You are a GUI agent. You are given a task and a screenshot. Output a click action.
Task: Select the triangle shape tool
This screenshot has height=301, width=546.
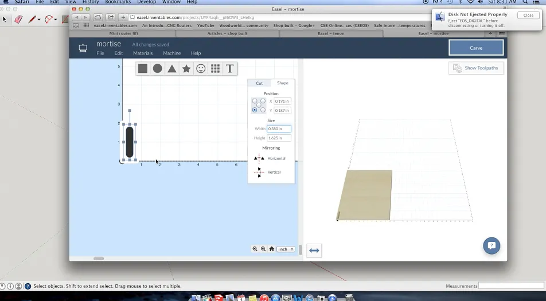(171, 69)
